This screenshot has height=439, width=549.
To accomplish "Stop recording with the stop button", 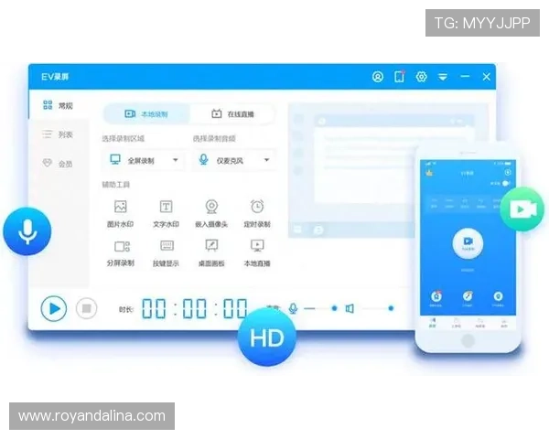I will coord(87,308).
